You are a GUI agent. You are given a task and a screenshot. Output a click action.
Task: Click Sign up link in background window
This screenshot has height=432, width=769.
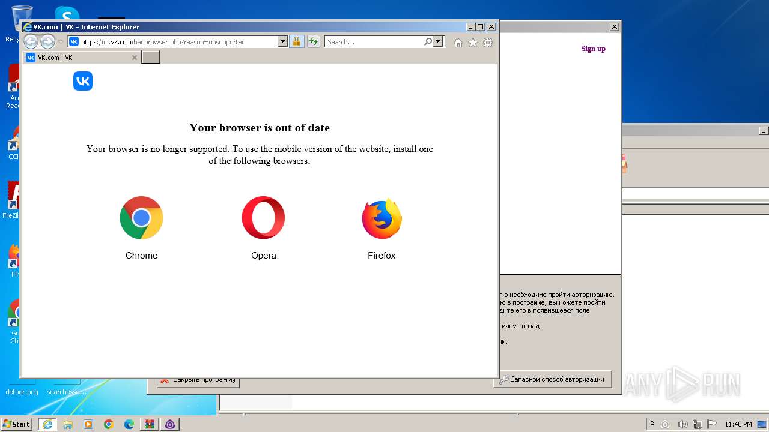tap(593, 49)
